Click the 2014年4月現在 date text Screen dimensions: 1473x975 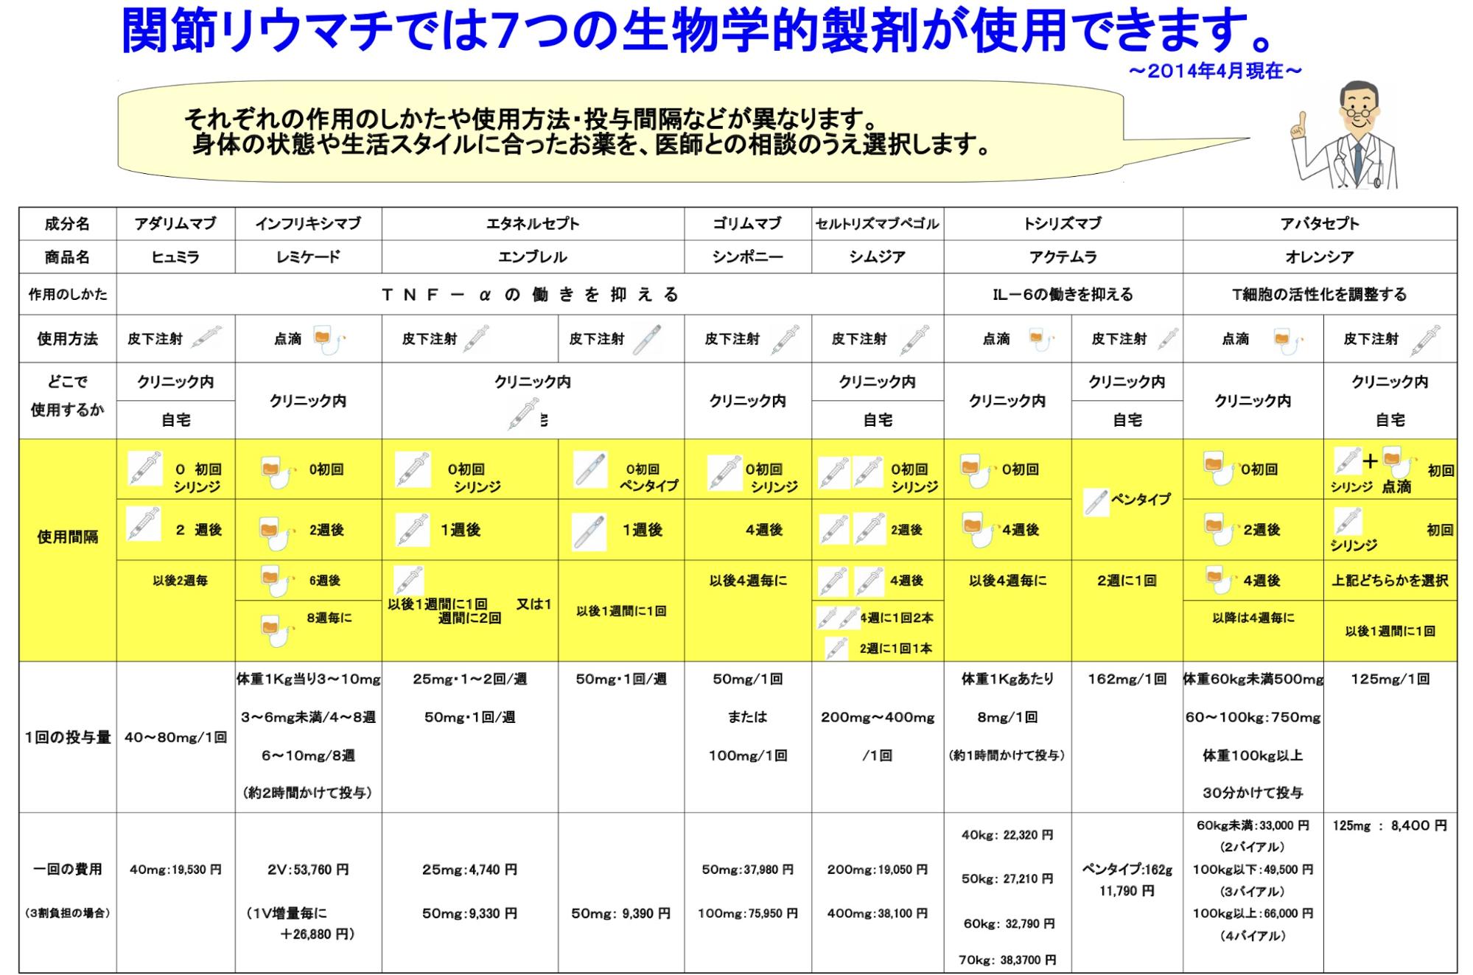pos(1214,71)
